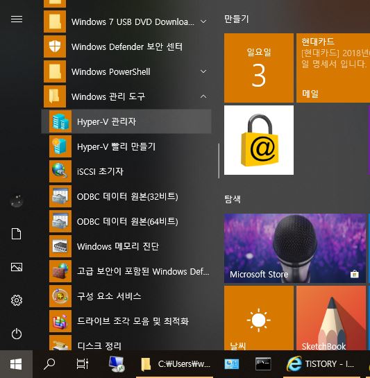Launch Hyper-V 관리자 icon
The height and width of the screenshot is (378, 370).
click(x=60, y=121)
